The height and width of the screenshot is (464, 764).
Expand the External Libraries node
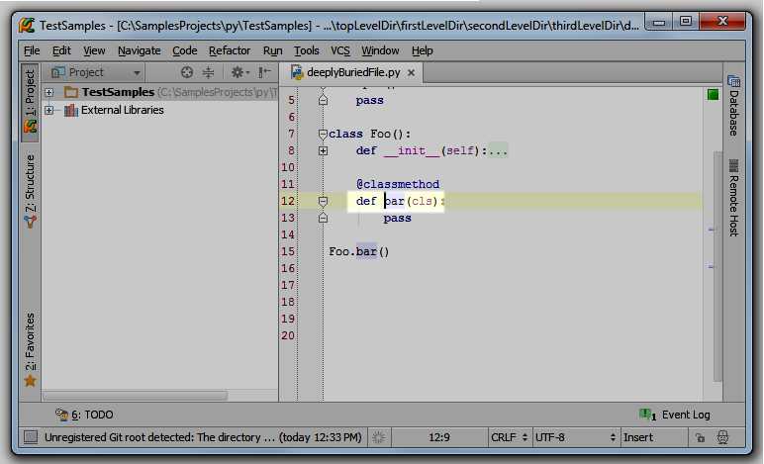tap(48, 110)
